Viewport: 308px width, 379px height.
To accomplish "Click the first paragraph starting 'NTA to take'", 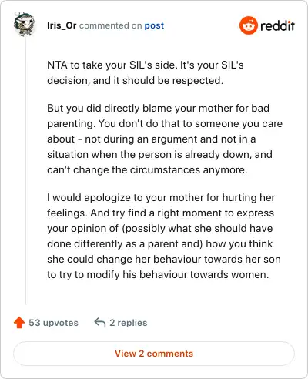I will click(x=146, y=72).
